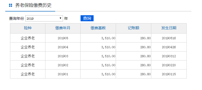Image resolution: width=202 pixels, height=90 pixels.
Task: Click the date cell 20190312
Action: (x=169, y=56)
